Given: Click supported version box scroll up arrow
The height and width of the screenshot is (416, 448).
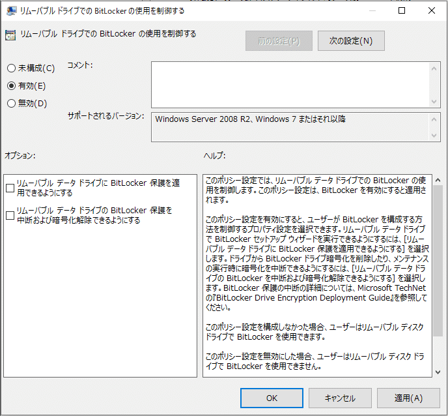Looking at the screenshot, I should pyautogui.click(x=434, y=119).
